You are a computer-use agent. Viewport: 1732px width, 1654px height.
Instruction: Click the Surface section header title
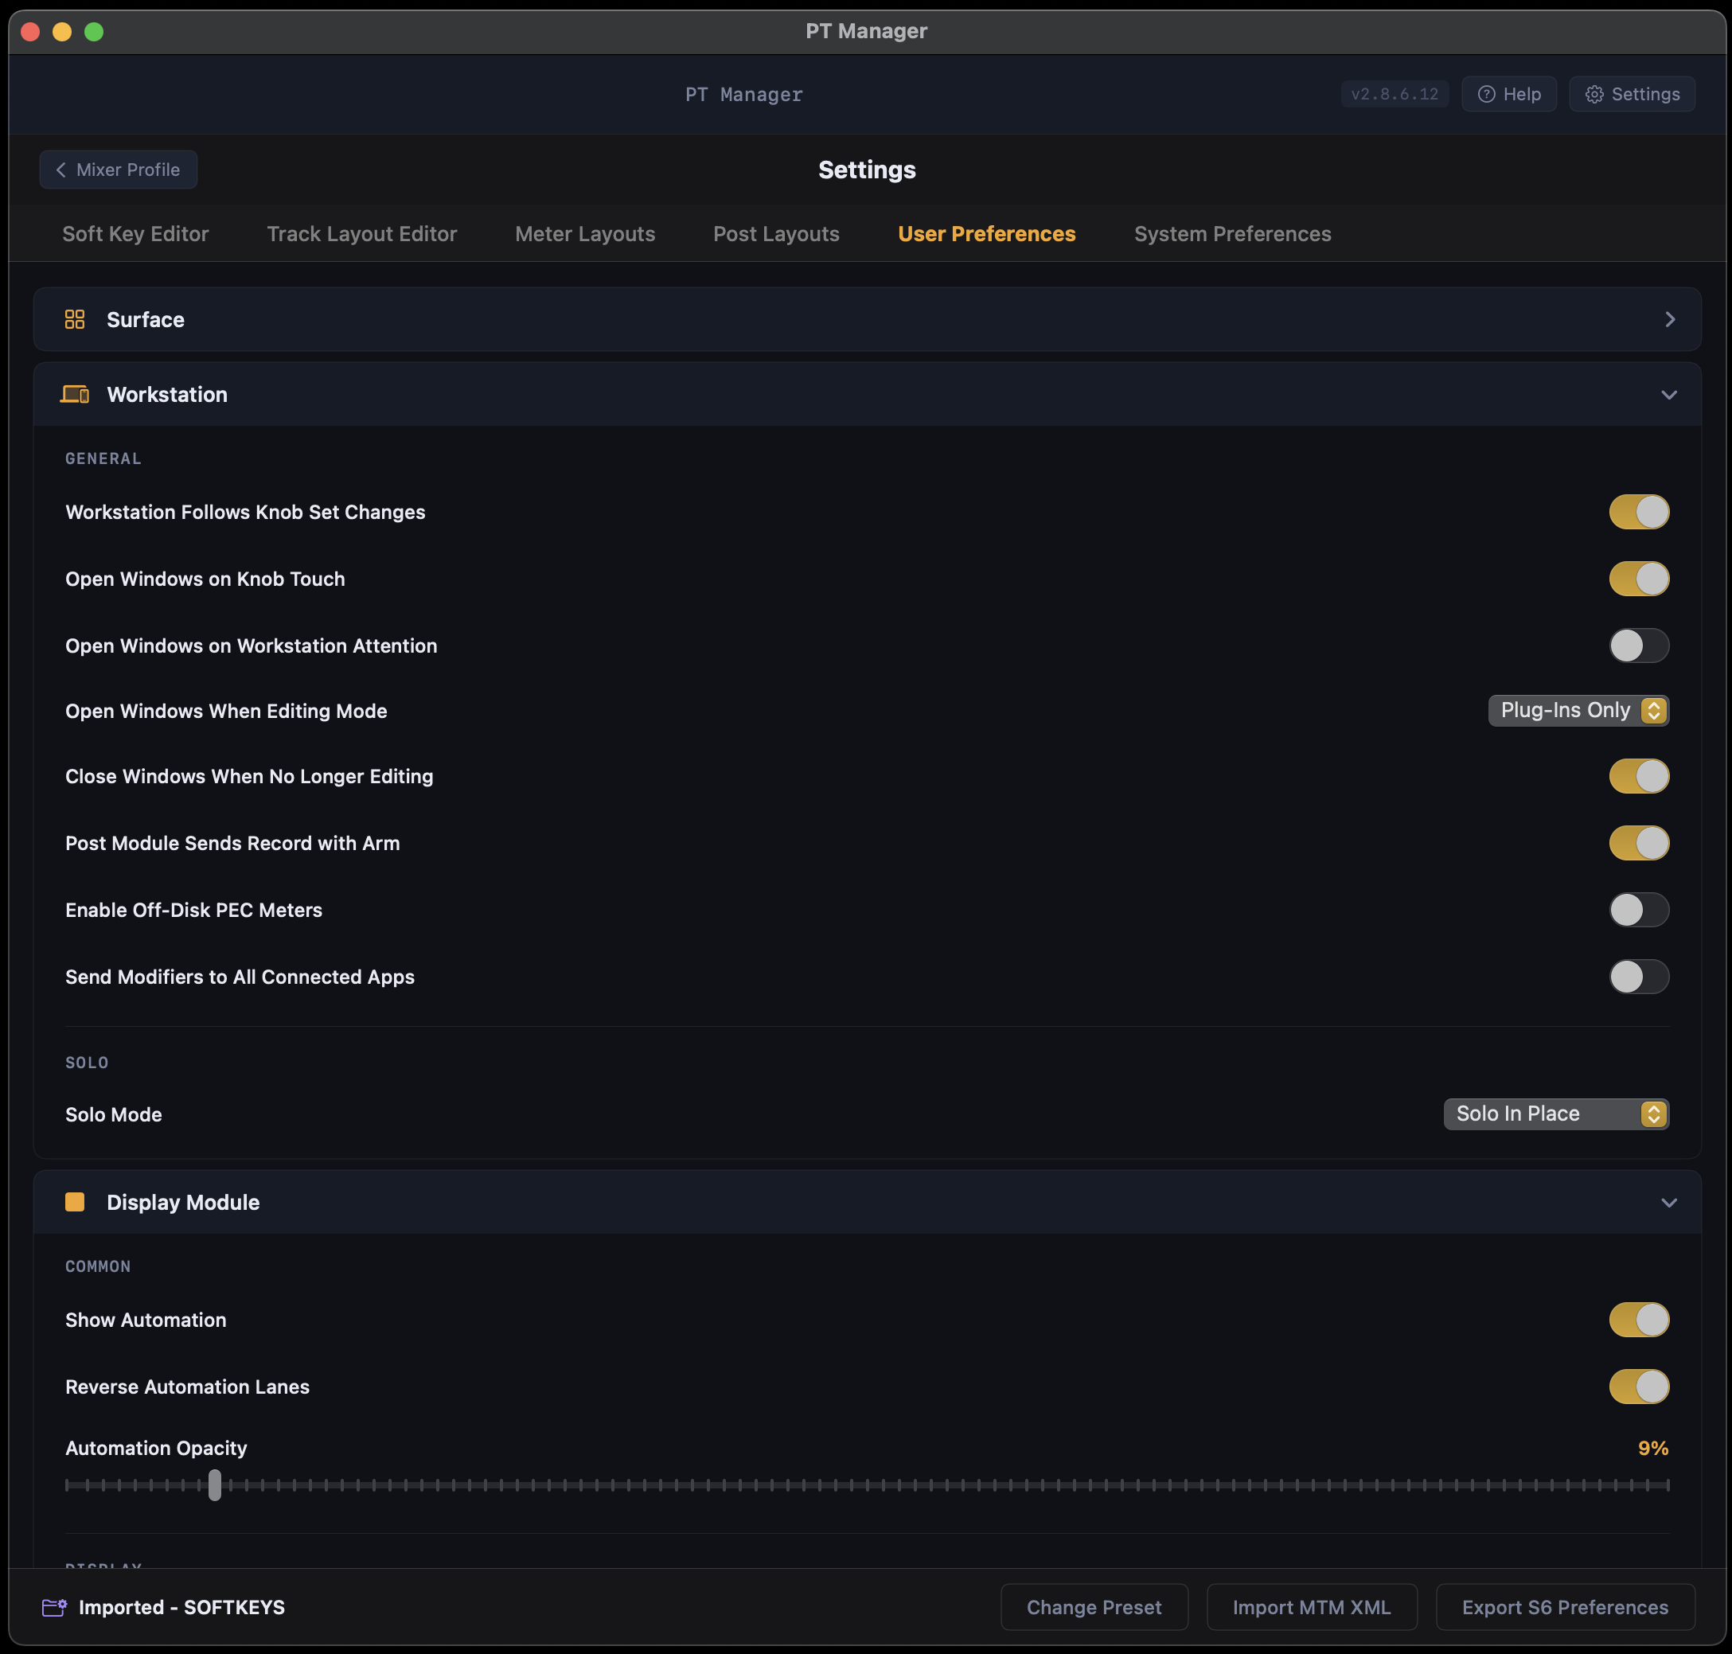146,319
